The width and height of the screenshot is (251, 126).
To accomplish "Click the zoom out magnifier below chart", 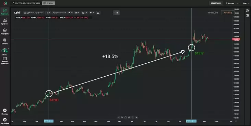I will tap(122, 117).
